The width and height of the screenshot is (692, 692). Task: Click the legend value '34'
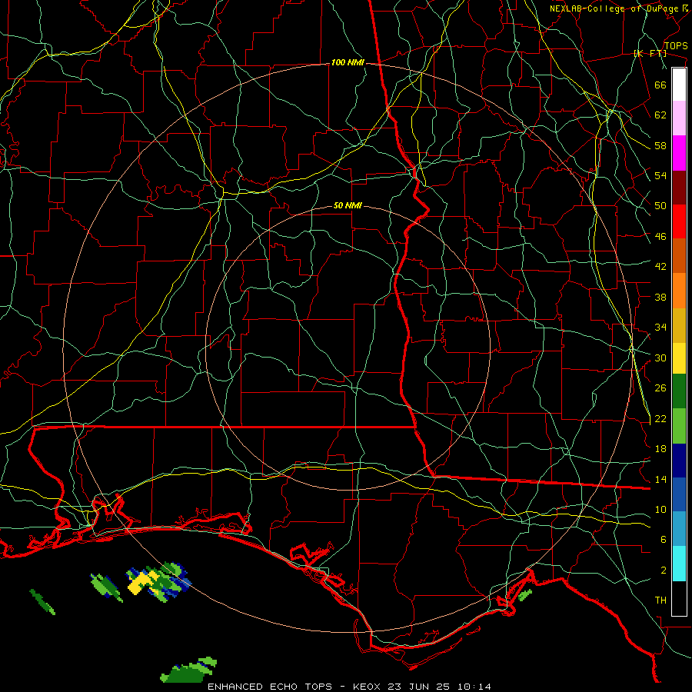(x=660, y=328)
